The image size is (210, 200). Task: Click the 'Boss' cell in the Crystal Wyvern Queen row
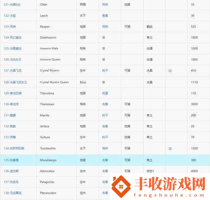83,82
